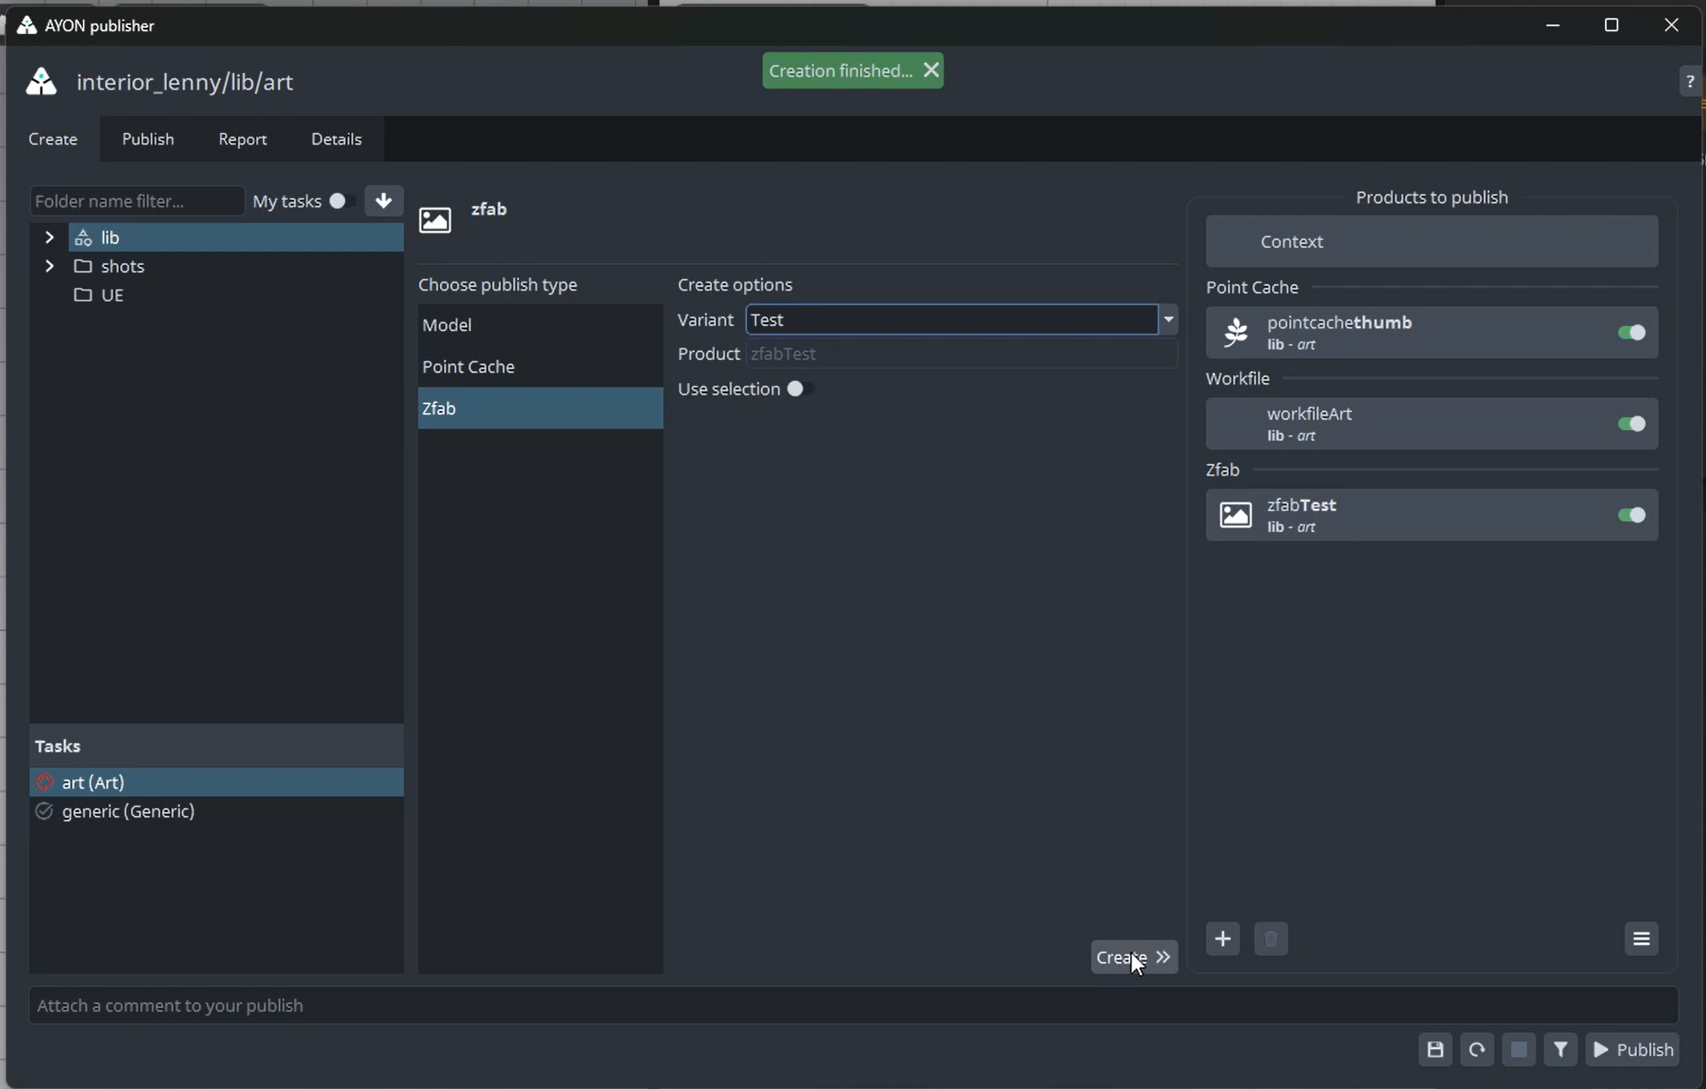Disable the zfabTest product toggle
This screenshot has width=1706, height=1089.
1631,515
